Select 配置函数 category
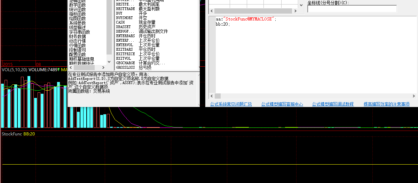Viewport: 418px width, 183px height. click(x=77, y=55)
